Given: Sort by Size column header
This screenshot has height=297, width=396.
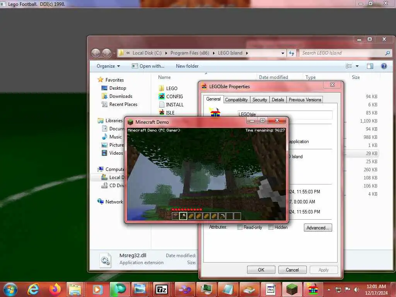Looking at the screenshot, I should [x=356, y=77].
